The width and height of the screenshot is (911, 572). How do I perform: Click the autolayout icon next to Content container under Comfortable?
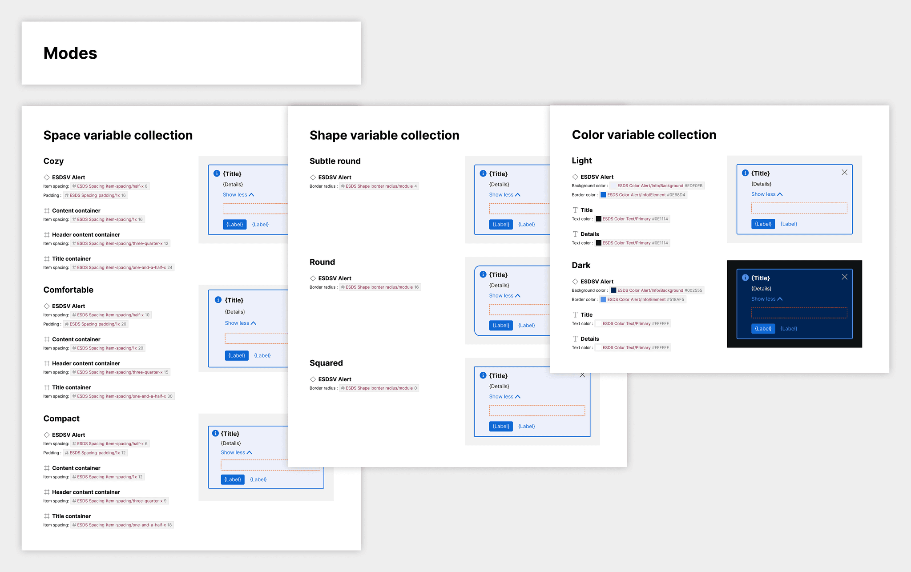[x=47, y=339]
